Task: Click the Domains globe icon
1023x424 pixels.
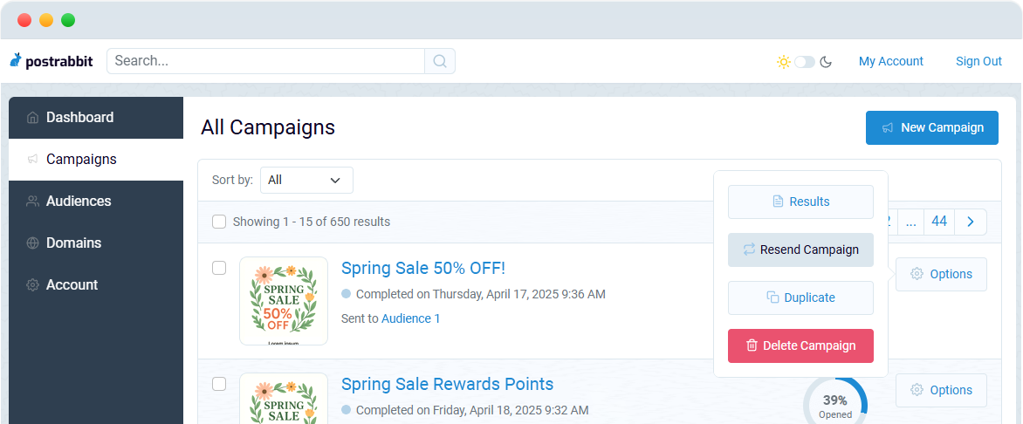Action: (x=32, y=243)
